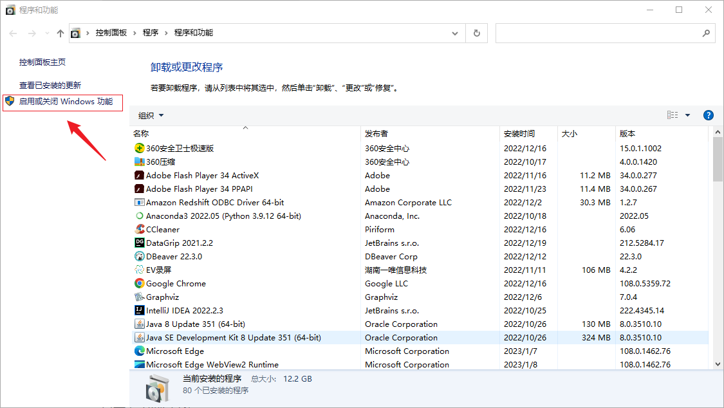Click the up one level arrow

60,33
